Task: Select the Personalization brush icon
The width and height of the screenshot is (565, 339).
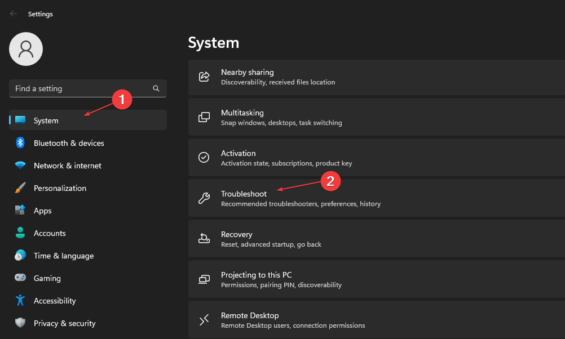Action: click(19, 188)
